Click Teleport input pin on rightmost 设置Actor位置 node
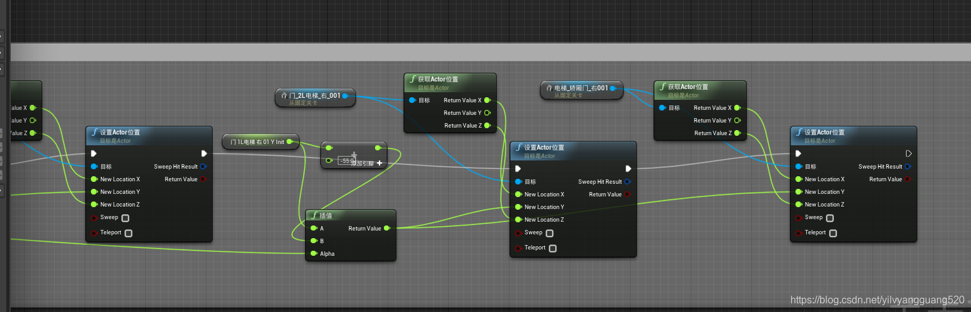Screen dimensions: 971x312 click(x=799, y=233)
